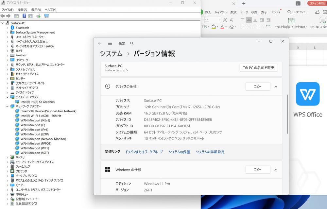Open the hamburger navigation menu in Settings
The image size is (327, 209).
click(x=110, y=43)
